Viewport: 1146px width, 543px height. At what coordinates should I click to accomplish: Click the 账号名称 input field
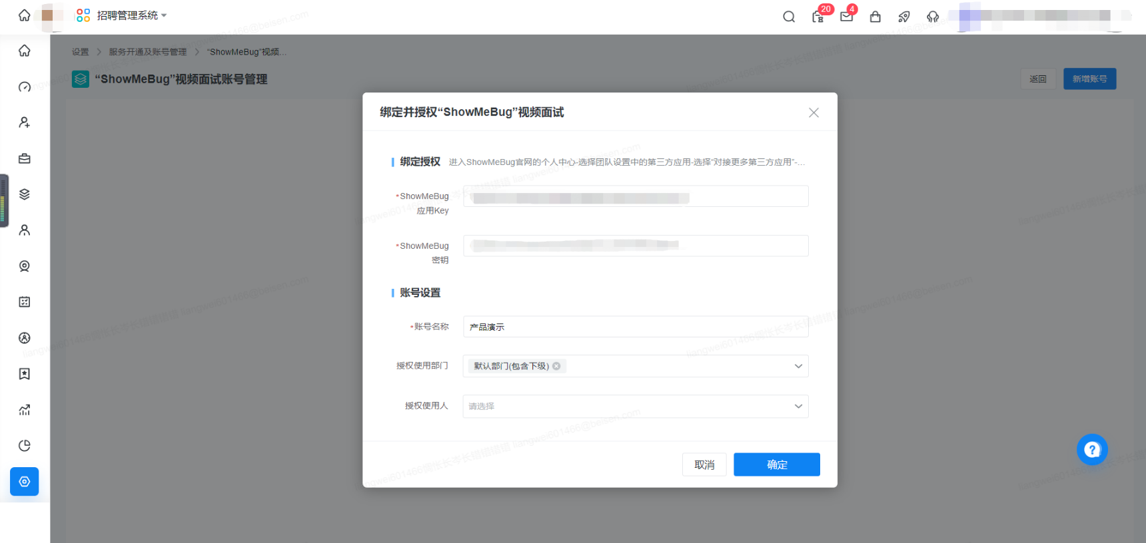point(636,327)
